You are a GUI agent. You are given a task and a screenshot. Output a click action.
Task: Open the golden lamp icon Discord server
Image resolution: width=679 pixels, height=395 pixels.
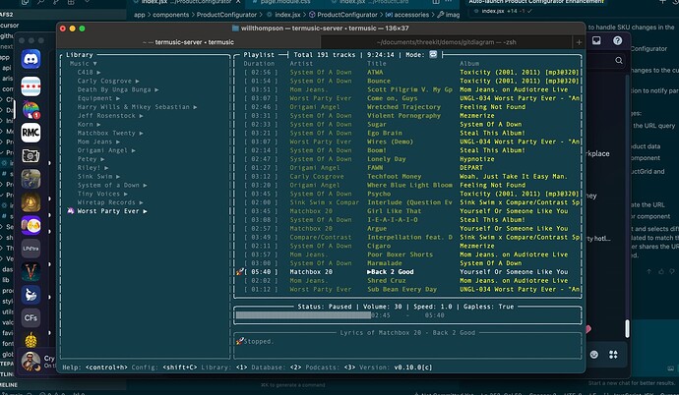(31, 202)
